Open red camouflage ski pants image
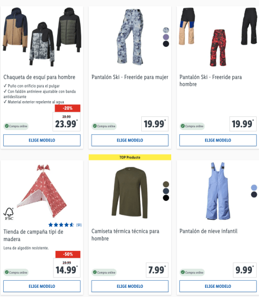Image resolution: width=259 pixels, height=297 pixels. click(218, 48)
